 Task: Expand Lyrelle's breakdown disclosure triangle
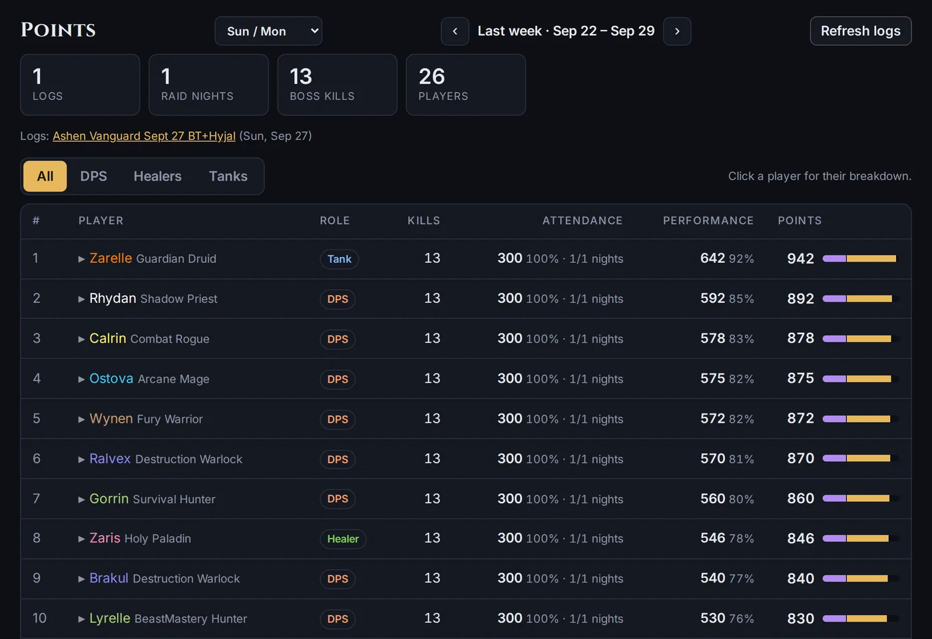click(82, 618)
